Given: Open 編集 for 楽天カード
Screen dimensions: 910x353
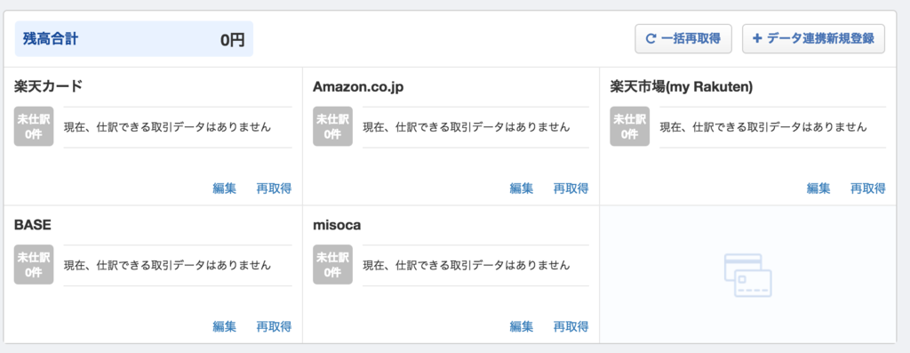Looking at the screenshot, I should (x=225, y=189).
